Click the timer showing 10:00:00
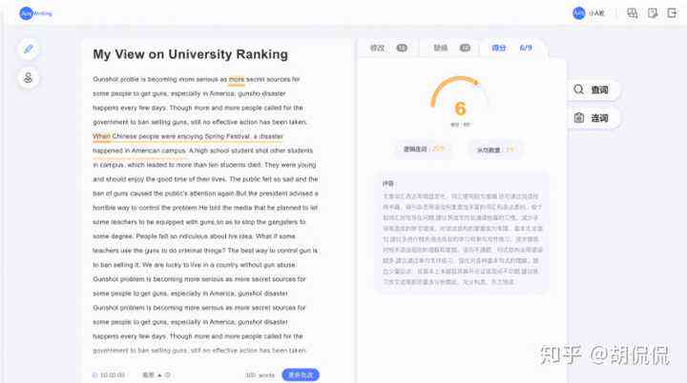This screenshot has width=687, height=383. click(x=109, y=375)
